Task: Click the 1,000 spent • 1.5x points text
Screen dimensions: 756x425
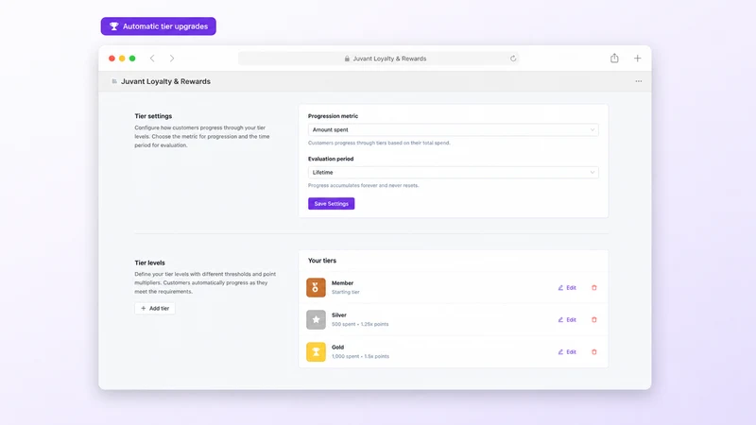Action: pos(360,357)
